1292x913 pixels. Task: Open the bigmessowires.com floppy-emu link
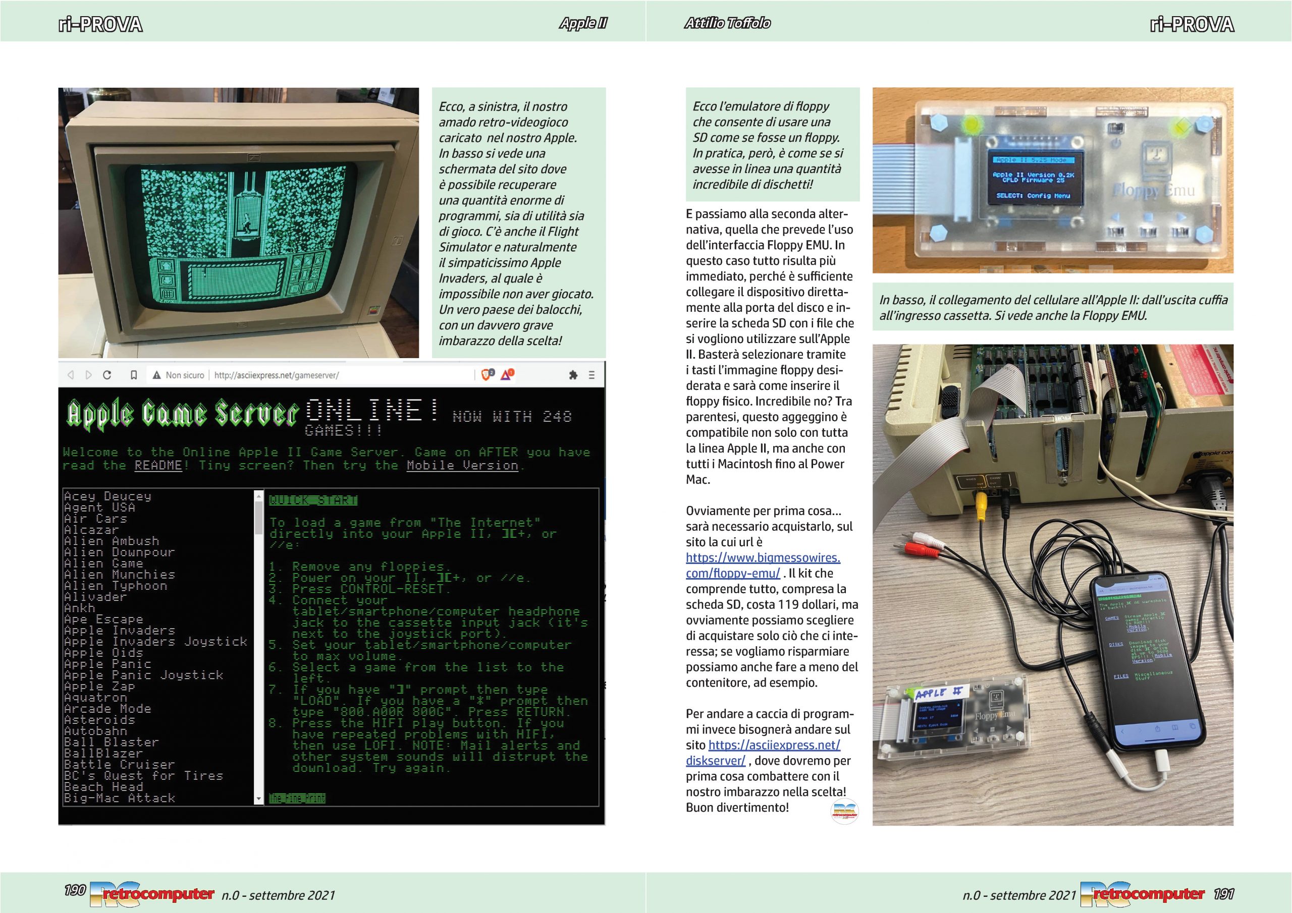pos(763,565)
